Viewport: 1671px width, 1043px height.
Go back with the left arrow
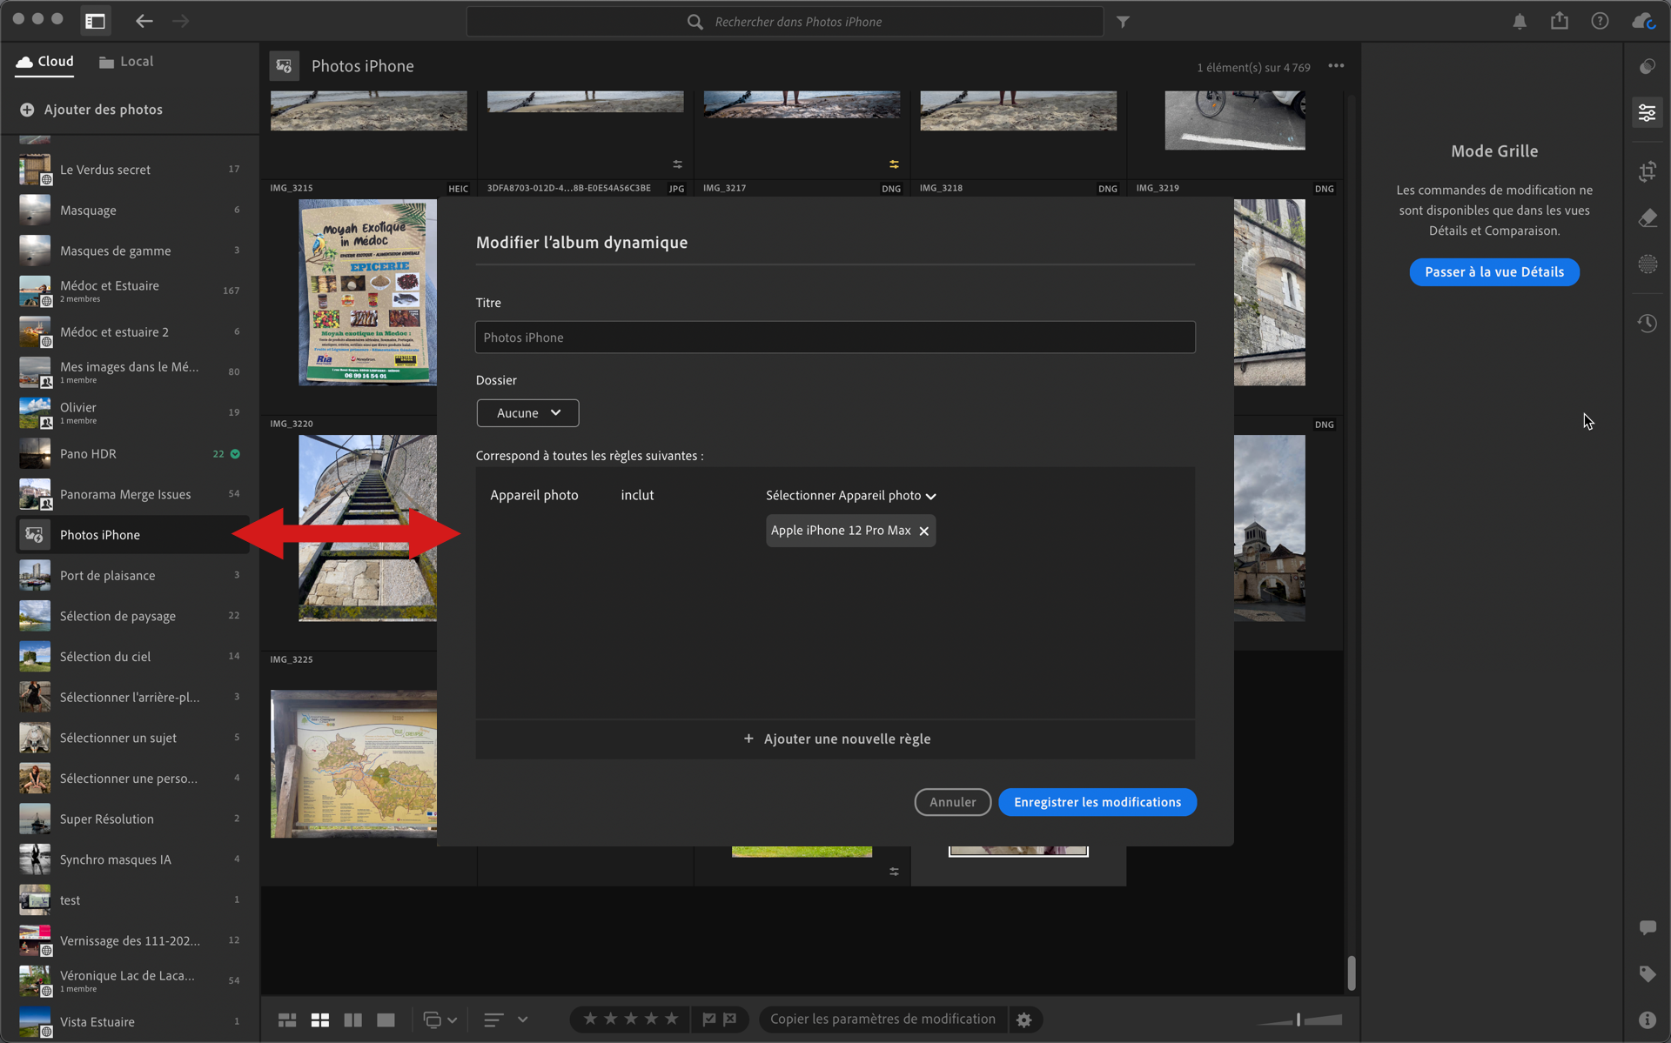[x=144, y=21]
